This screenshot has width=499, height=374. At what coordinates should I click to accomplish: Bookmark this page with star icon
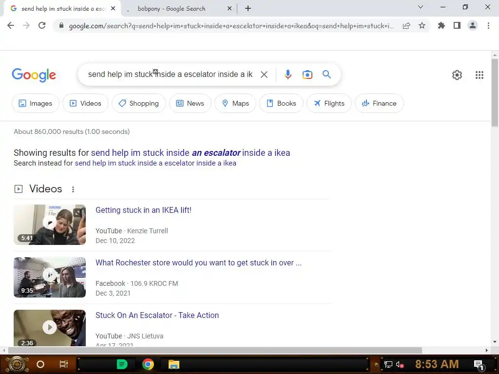tap(422, 25)
